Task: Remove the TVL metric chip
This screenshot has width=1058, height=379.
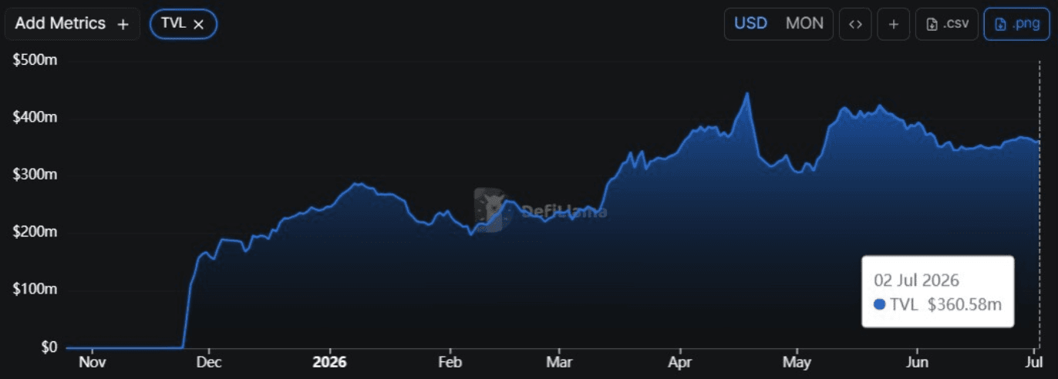Action: (x=198, y=24)
